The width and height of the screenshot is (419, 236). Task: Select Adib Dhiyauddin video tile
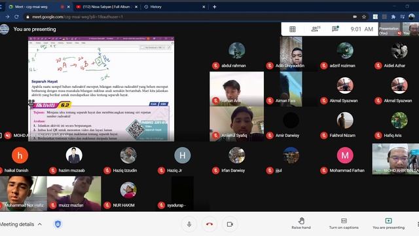point(291,54)
